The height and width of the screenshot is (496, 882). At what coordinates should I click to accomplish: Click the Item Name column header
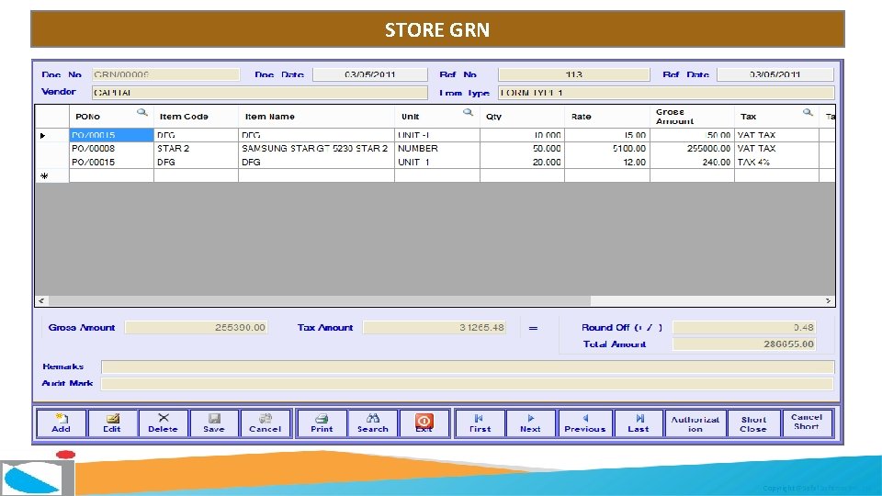tap(316, 117)
